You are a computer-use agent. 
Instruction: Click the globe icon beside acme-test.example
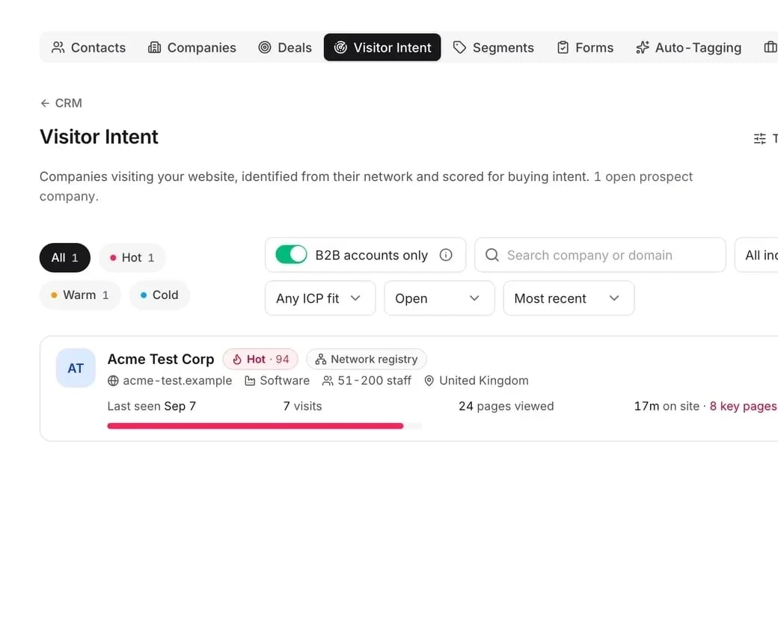[x=113, y=381]
